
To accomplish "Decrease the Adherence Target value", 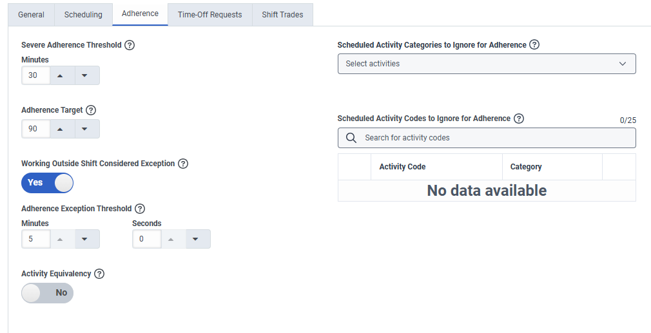I will point(84,129).
